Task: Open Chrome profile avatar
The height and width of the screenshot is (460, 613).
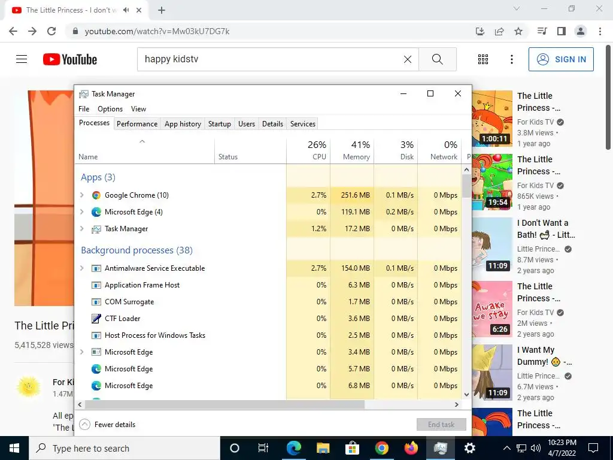Action: click(x=581, y=31)
